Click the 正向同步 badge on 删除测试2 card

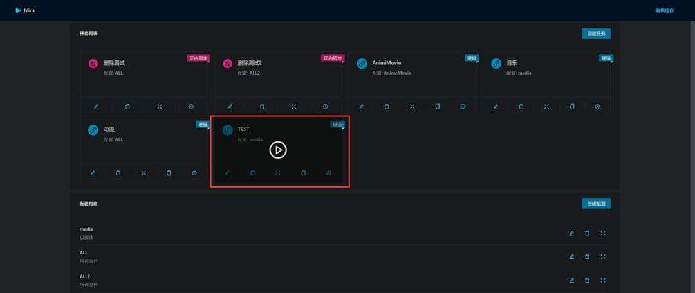pyautogui.click(x=333, y=58)
